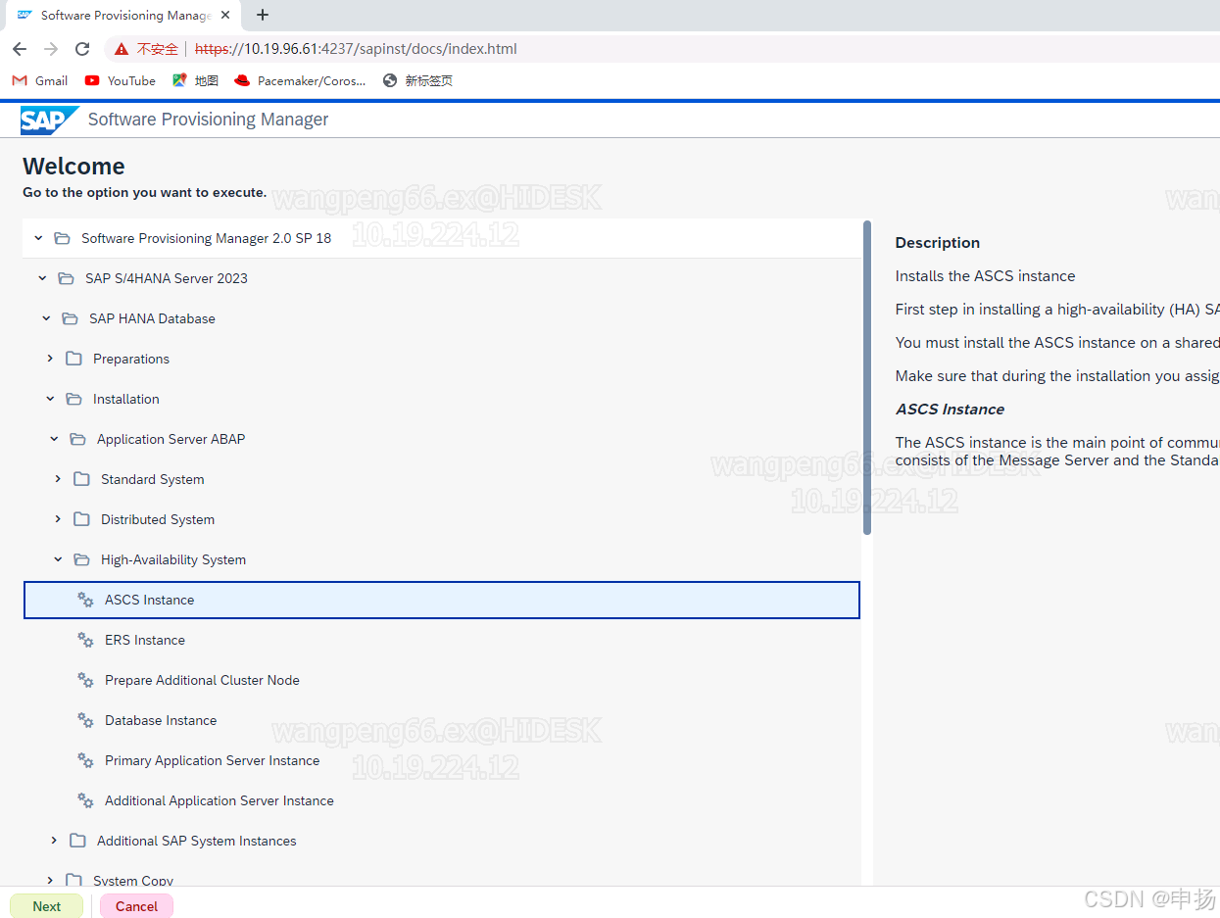Click the gears icon beside ERS Instance
1220x918 pixels.
pyautogui.click(x=85, y=640)
